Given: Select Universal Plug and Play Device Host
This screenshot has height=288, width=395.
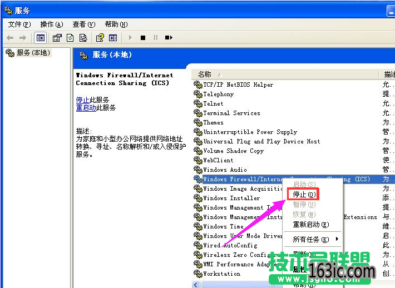Looking at the screenshot, I should point(261,141).
